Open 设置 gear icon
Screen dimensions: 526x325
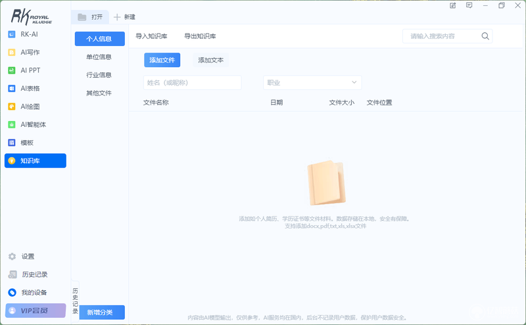coord(12,257)
